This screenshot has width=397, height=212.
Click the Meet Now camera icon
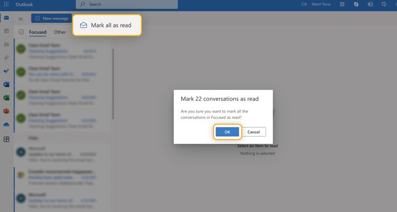point(304,4)
